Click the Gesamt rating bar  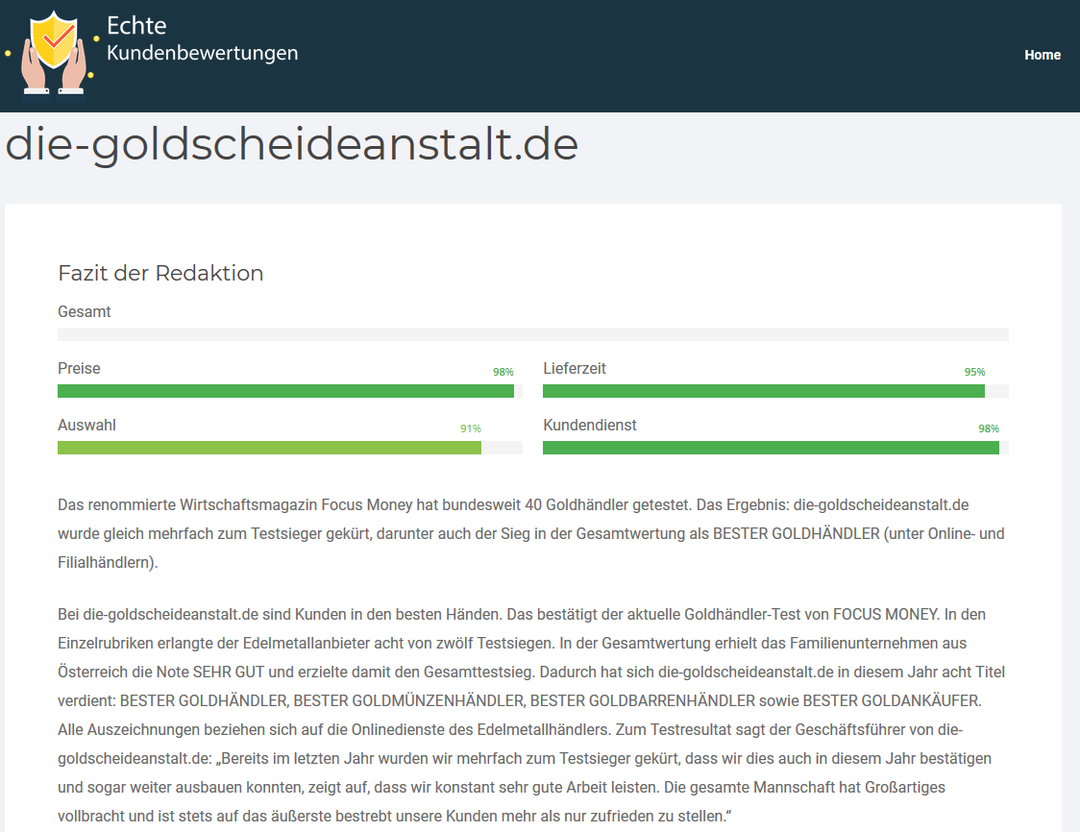(x=533, y=334)
